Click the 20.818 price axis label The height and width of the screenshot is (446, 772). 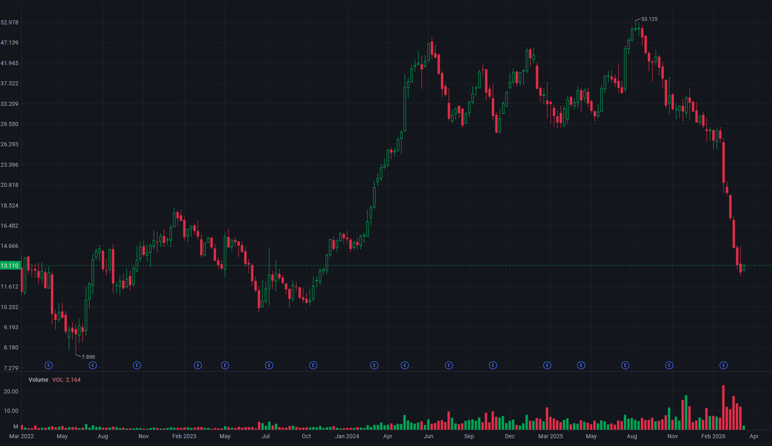point(10,185)
